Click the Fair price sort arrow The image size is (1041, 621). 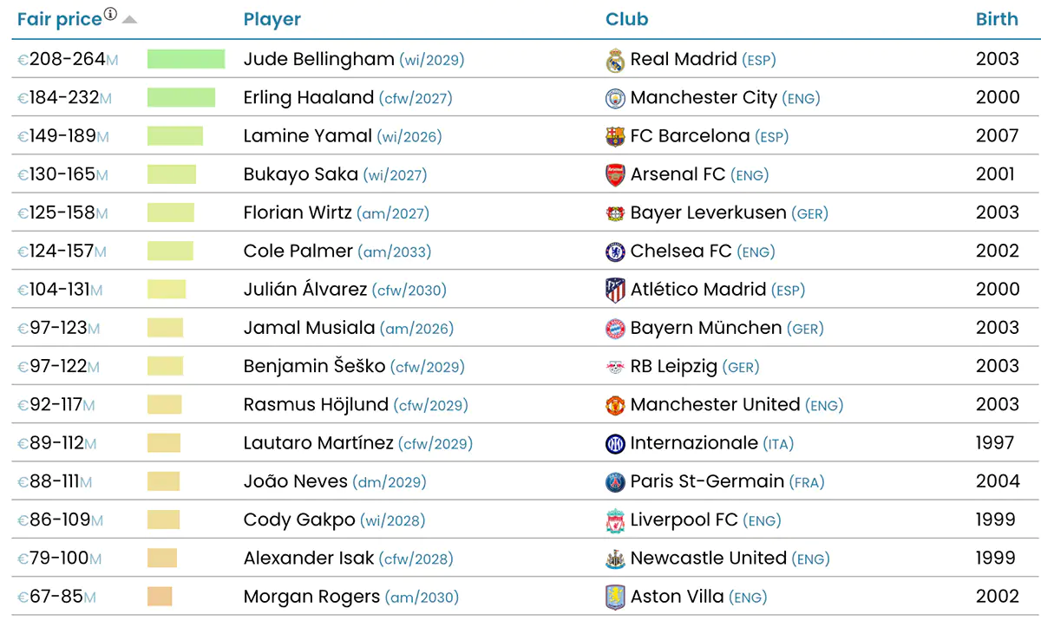(129, 19)
